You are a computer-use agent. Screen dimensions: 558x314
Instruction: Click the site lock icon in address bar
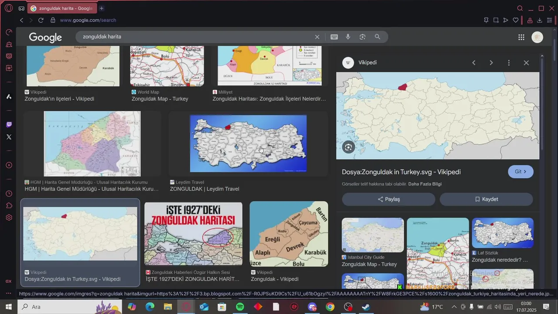53,20
